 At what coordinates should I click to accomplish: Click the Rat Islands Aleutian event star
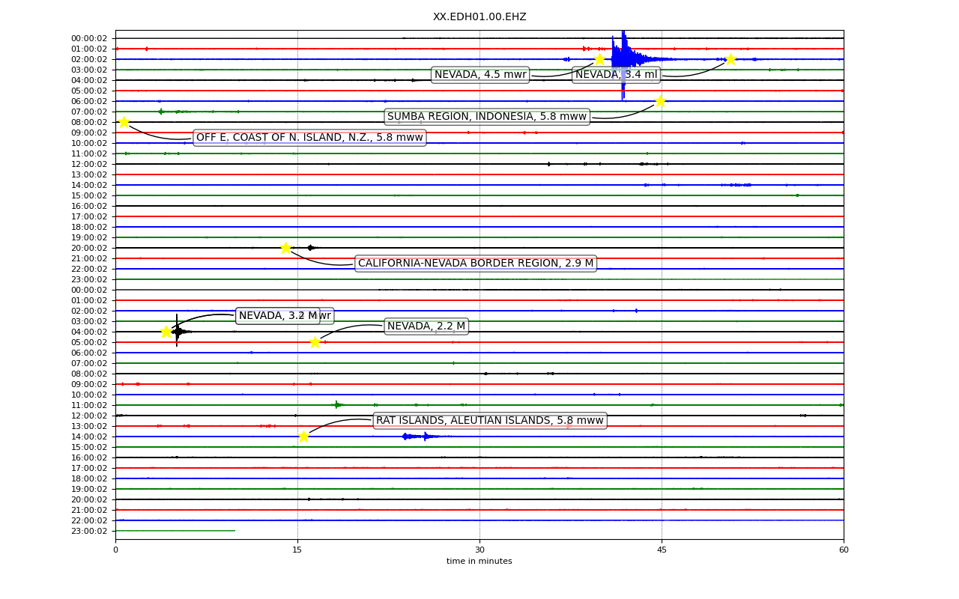(303, 437)
